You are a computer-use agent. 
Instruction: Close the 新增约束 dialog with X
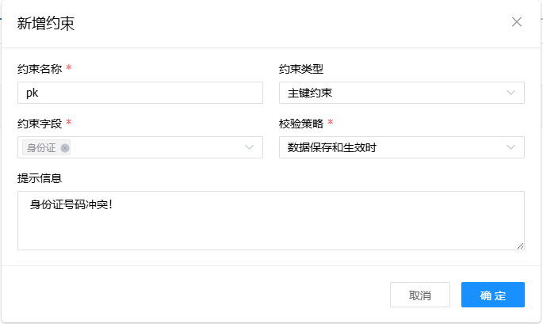pyautogui.click(x=517, y=22)
